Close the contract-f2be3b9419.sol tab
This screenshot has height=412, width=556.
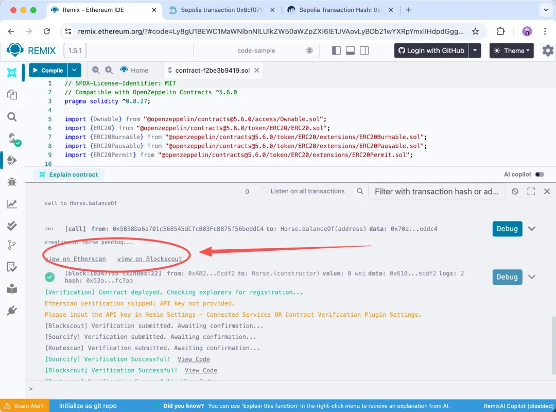tap(257, 70)
